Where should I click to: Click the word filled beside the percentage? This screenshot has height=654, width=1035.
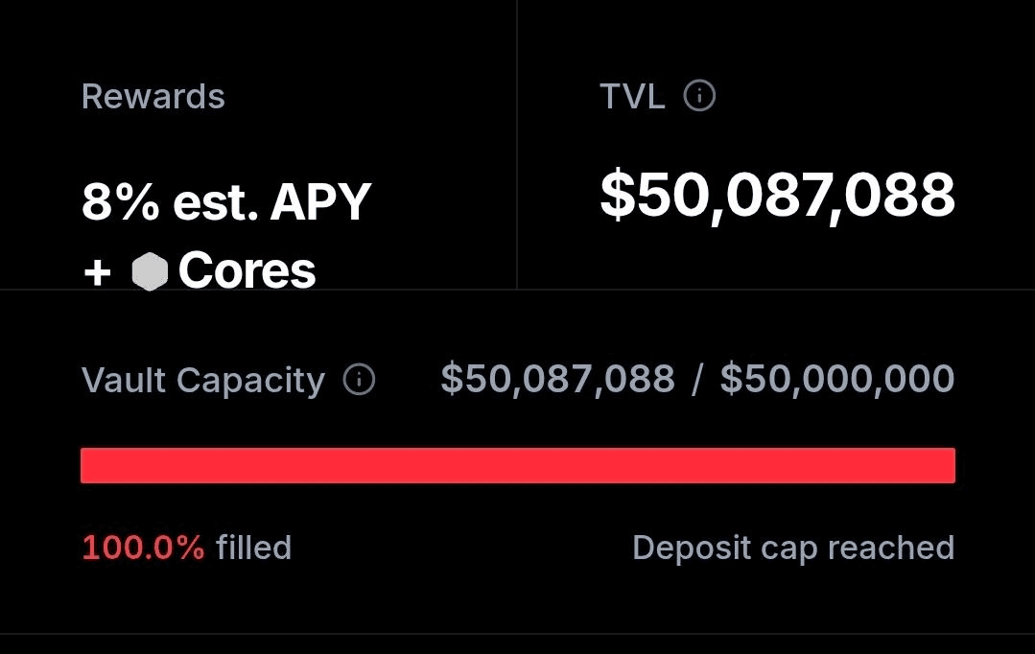click(253, 548)
